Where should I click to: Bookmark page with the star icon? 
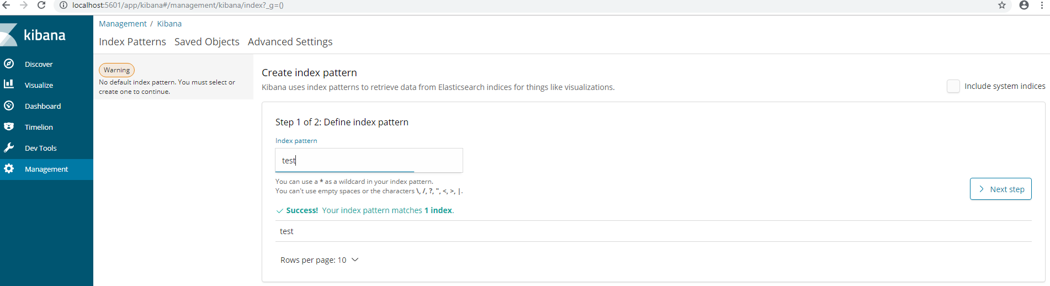coord(1002,5)
